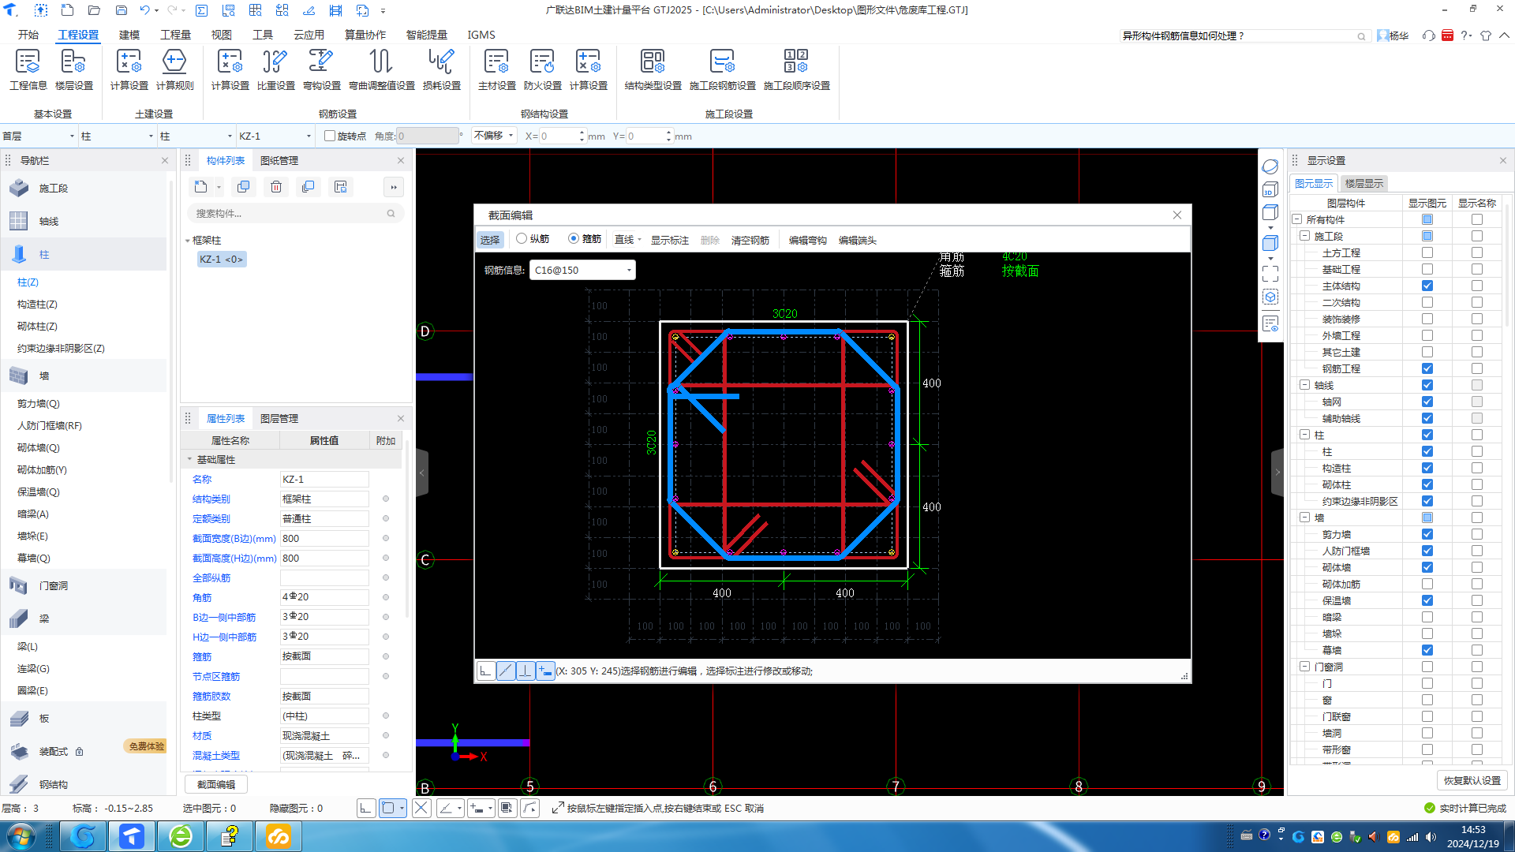Image resolution: width=1515 pixels, height=852 pixels.
Task: Open 弯曲调整值设置 bend adjustment settings
Action: point(381,69)
